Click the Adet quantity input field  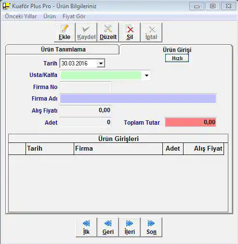tap(86, 122)
